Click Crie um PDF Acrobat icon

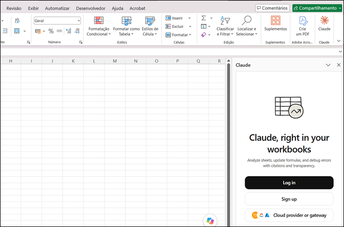pyautogui.click(x=303, y=26)
